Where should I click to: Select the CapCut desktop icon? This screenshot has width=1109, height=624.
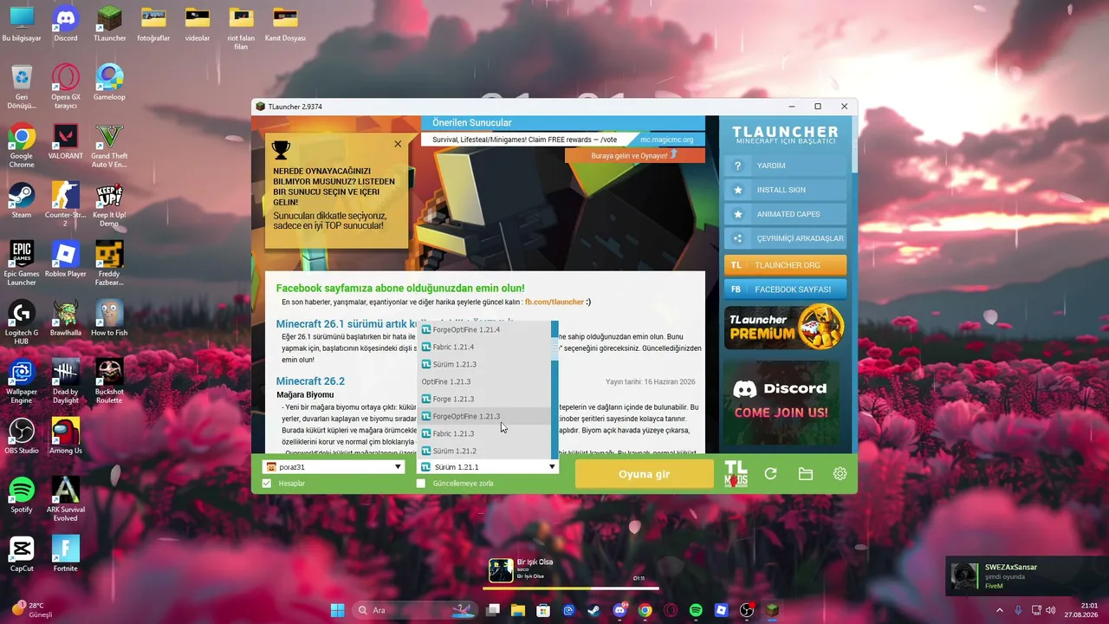[22, 554]
